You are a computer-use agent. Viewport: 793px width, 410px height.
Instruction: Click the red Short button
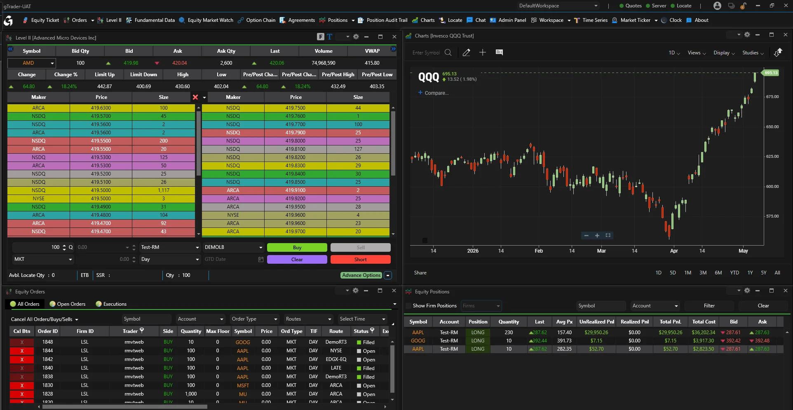pos(361,260)
